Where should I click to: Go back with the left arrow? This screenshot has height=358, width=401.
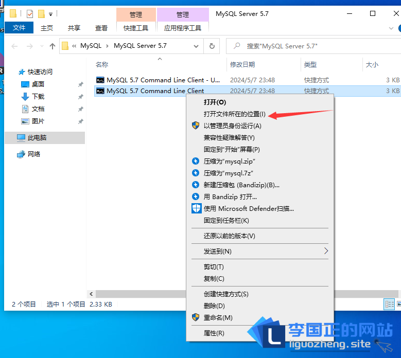[x=14, y=46]
